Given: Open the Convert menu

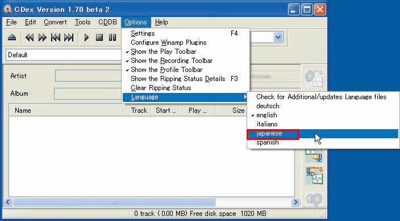Looking at the screenshot, I should [x=55, y=22].
